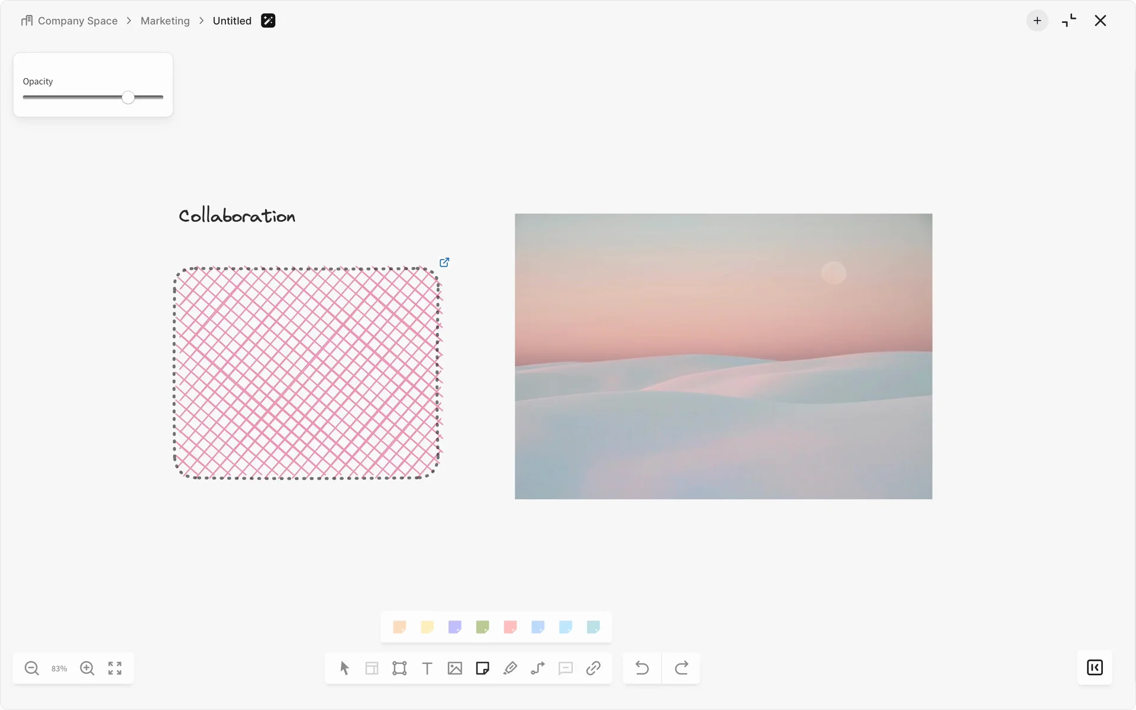
Task: Go to Marketing breadcrumb
Action: [165, 21]
